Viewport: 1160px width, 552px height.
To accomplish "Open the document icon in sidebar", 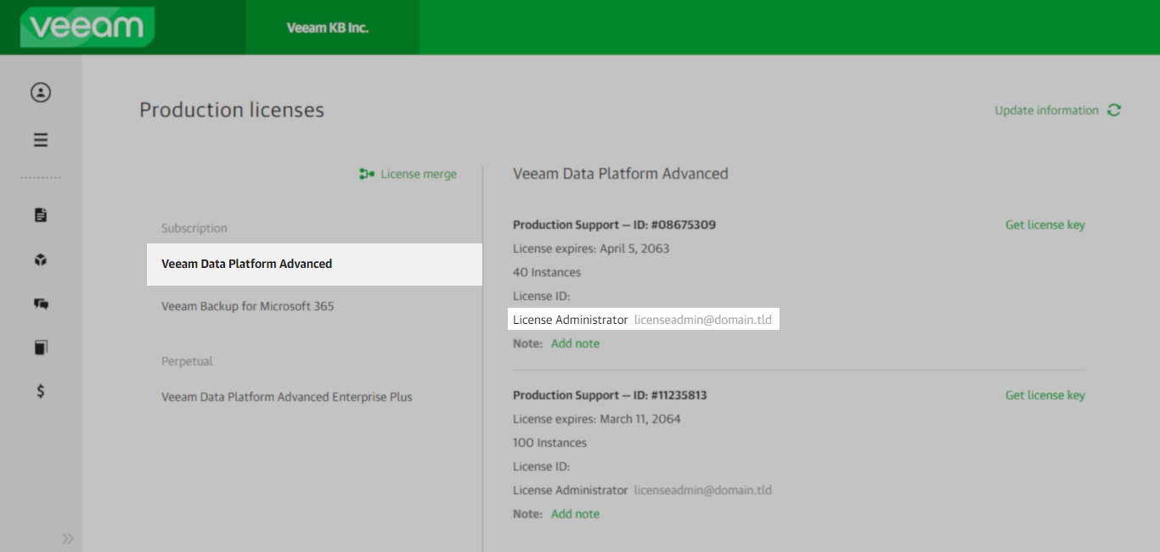I will pos(41,215).
